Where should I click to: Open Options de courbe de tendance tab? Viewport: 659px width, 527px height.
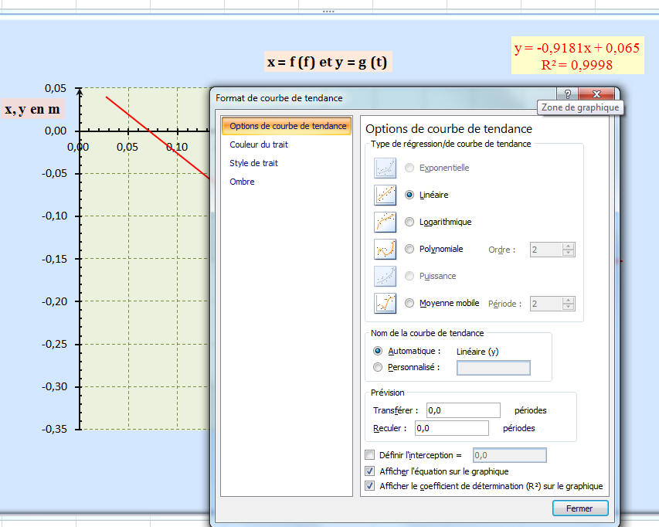pos(287,126)
